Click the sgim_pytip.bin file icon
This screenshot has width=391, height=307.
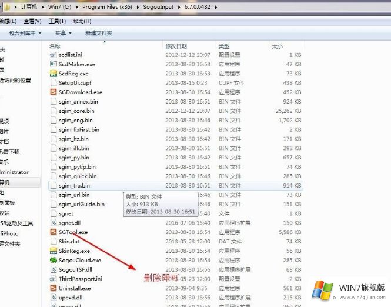tap(53, 167)
